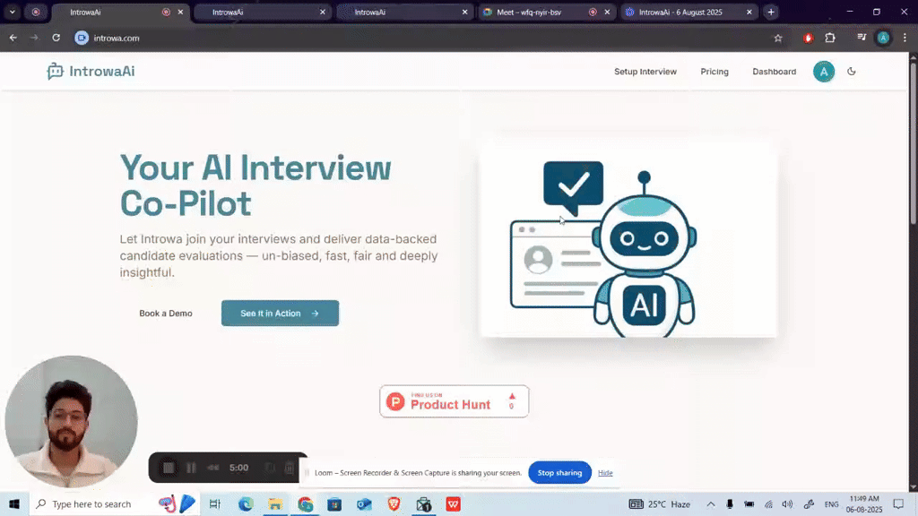Switch to the second IntrowaAi tab
The width and height of the screenshot is (918, 516).
coord(262,12)
